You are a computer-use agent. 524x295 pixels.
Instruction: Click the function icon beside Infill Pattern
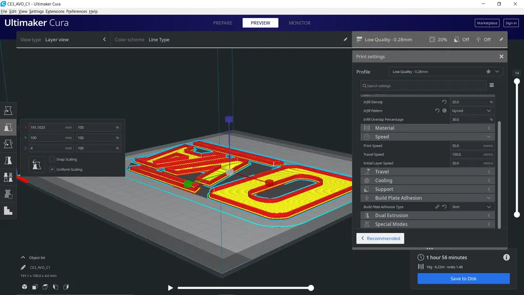tap(444, 110)
